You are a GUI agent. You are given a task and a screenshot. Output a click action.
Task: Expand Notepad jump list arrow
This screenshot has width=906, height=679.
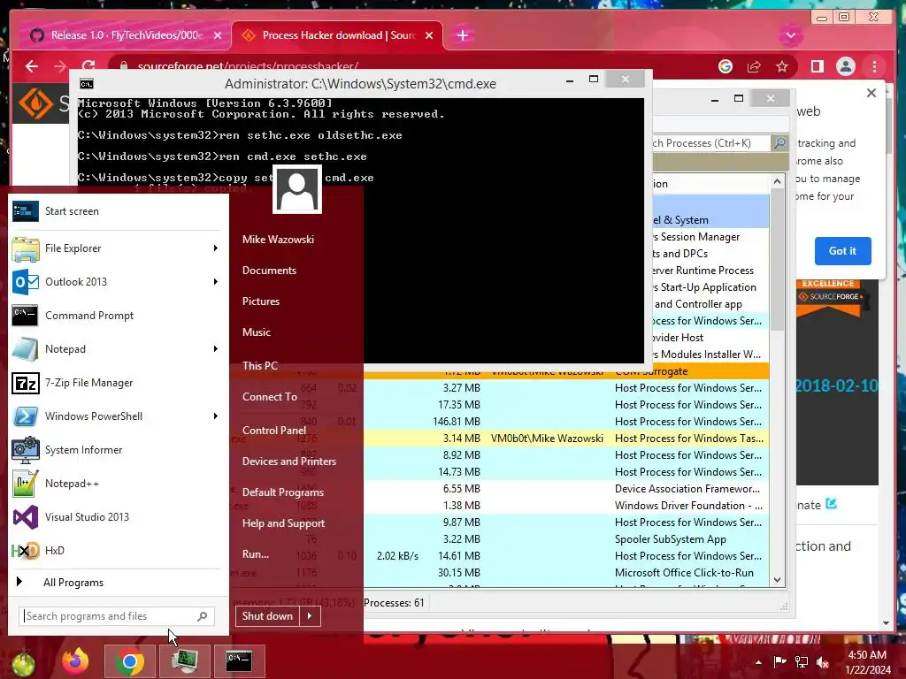[x=216, y=348]
